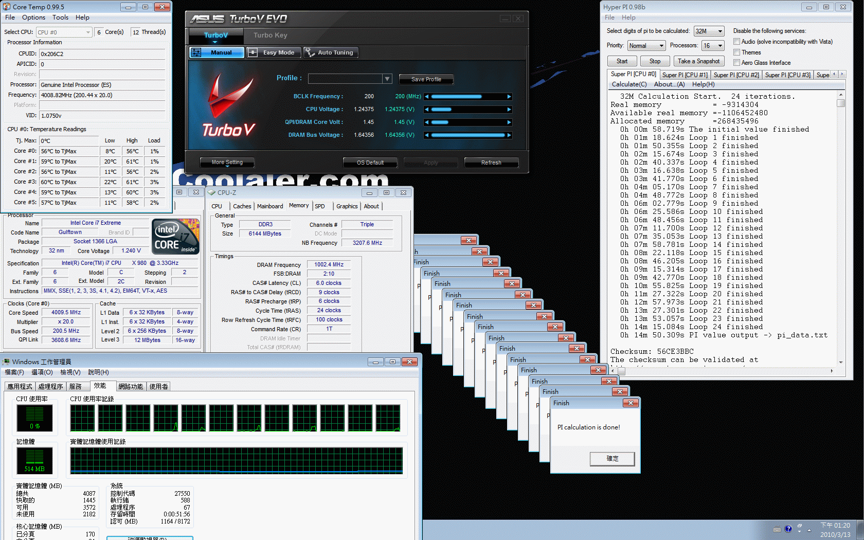Image resolution: width=864 pixels, height=540 pixels.
Task: Close the frontmost Finish dialog with X
Action: pos(631,403)
